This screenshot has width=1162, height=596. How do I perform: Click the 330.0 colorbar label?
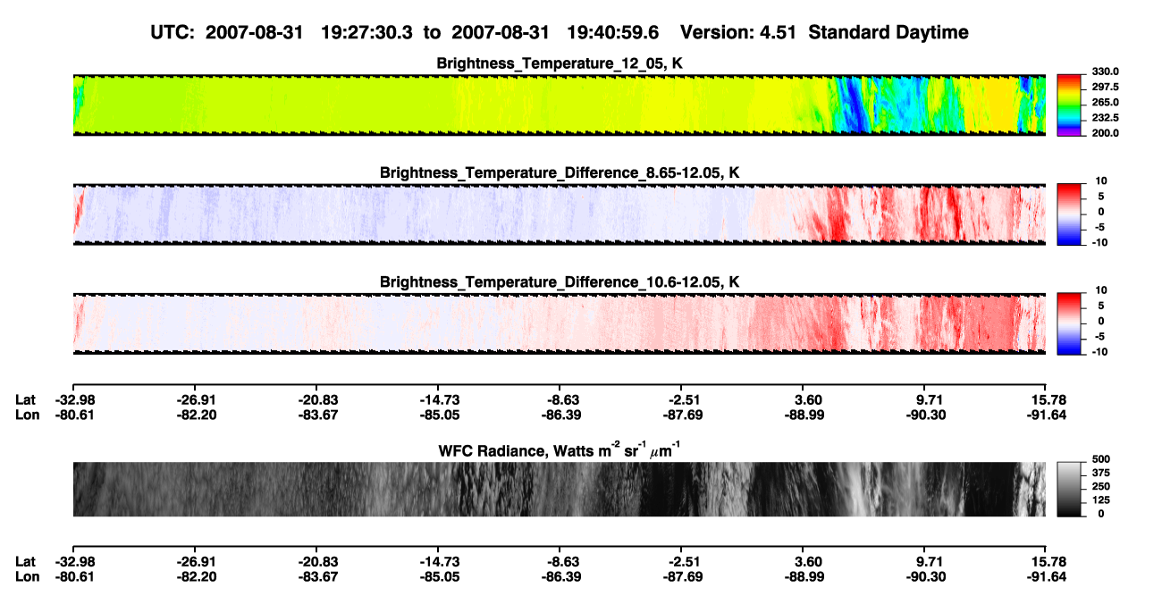(x=1106, y=72)
